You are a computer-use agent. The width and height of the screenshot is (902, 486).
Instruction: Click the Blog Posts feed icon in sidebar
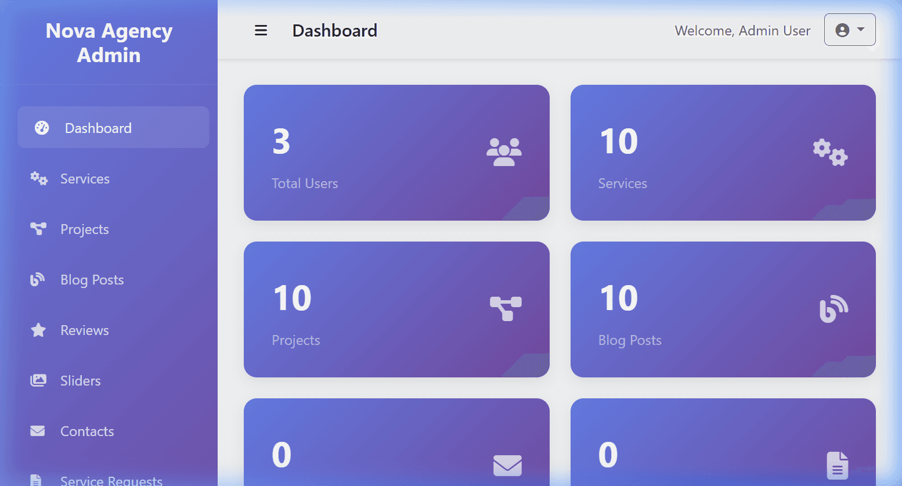pyautogui.click(x=38, y=279)
